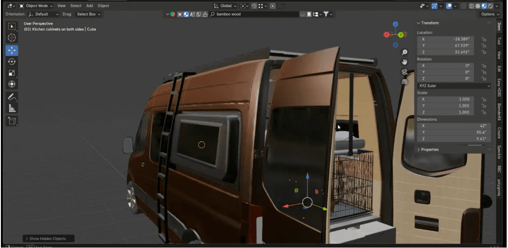Switch perspective/orthographic with the grid icon
Viewport: 508px width, 248px height.
pos(404,82)
